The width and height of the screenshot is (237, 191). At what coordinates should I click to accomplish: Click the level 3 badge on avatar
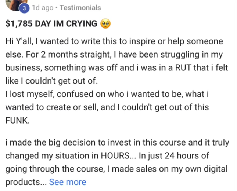coord(24,8)
